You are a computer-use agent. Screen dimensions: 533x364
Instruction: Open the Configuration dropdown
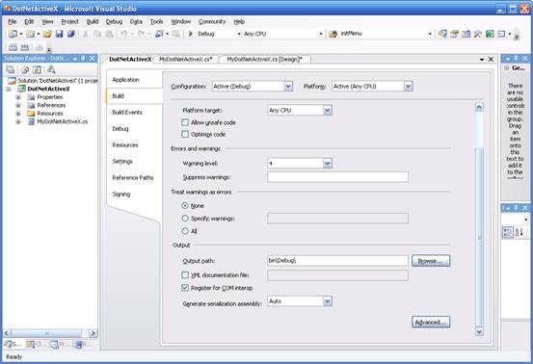point(288,87)
